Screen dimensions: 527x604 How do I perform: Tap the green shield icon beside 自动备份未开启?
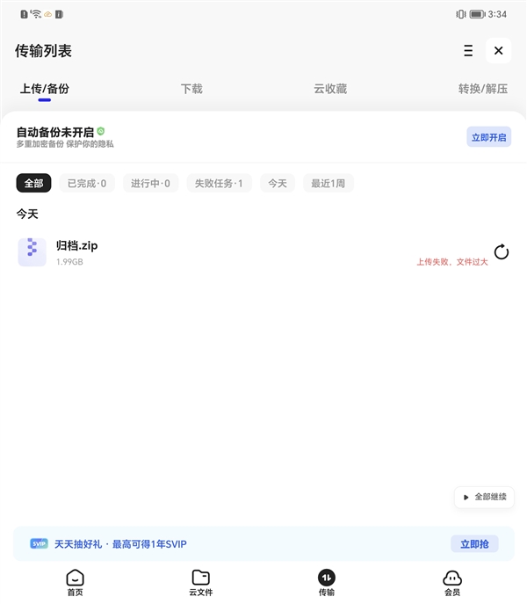click(101, 131)
